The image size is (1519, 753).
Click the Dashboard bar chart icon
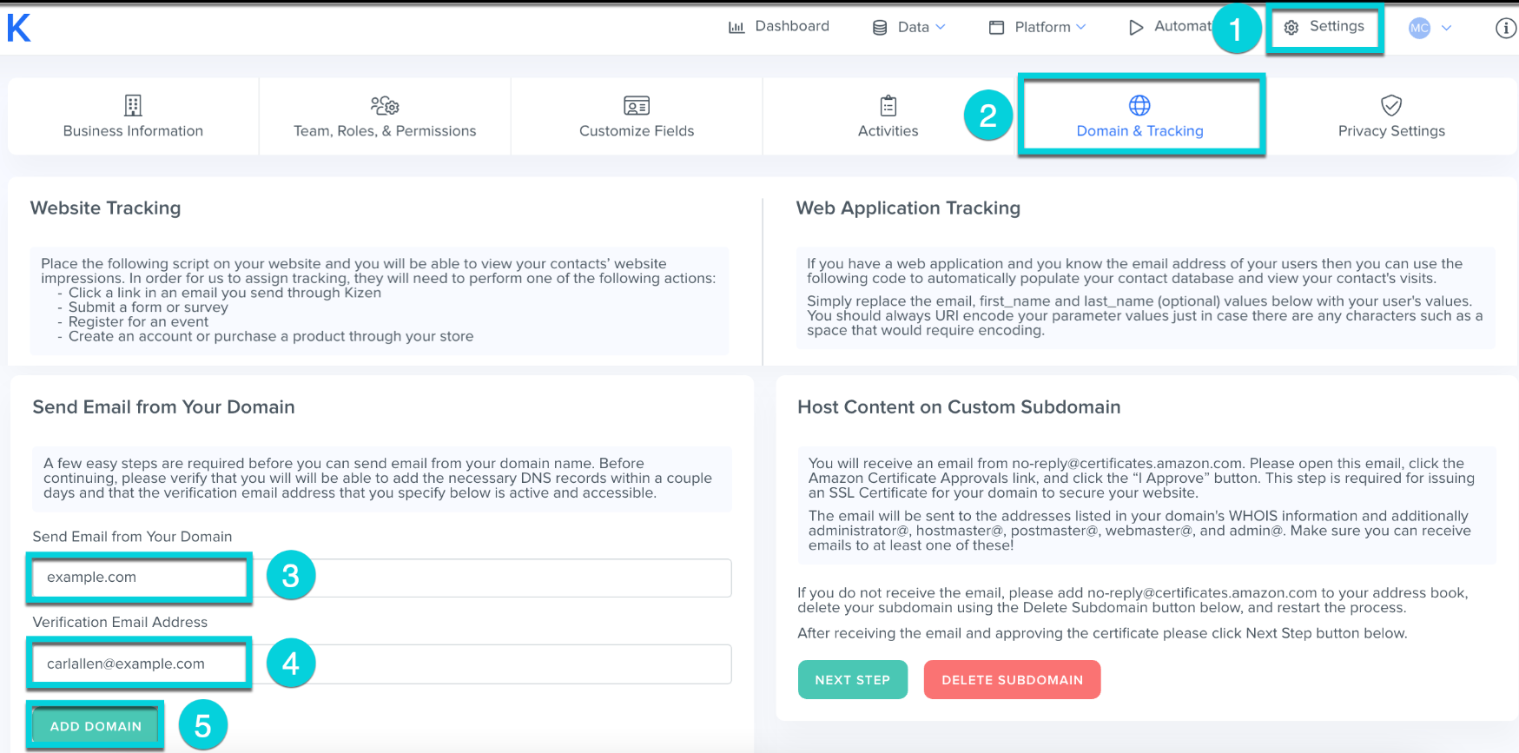point(736,27)
